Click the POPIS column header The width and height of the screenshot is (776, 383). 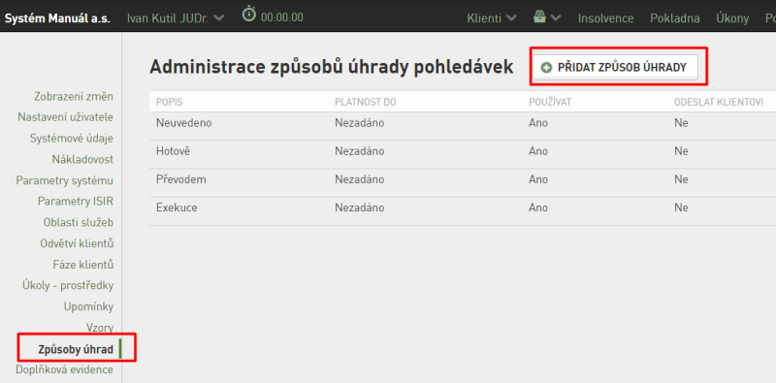tap(169, 103)
